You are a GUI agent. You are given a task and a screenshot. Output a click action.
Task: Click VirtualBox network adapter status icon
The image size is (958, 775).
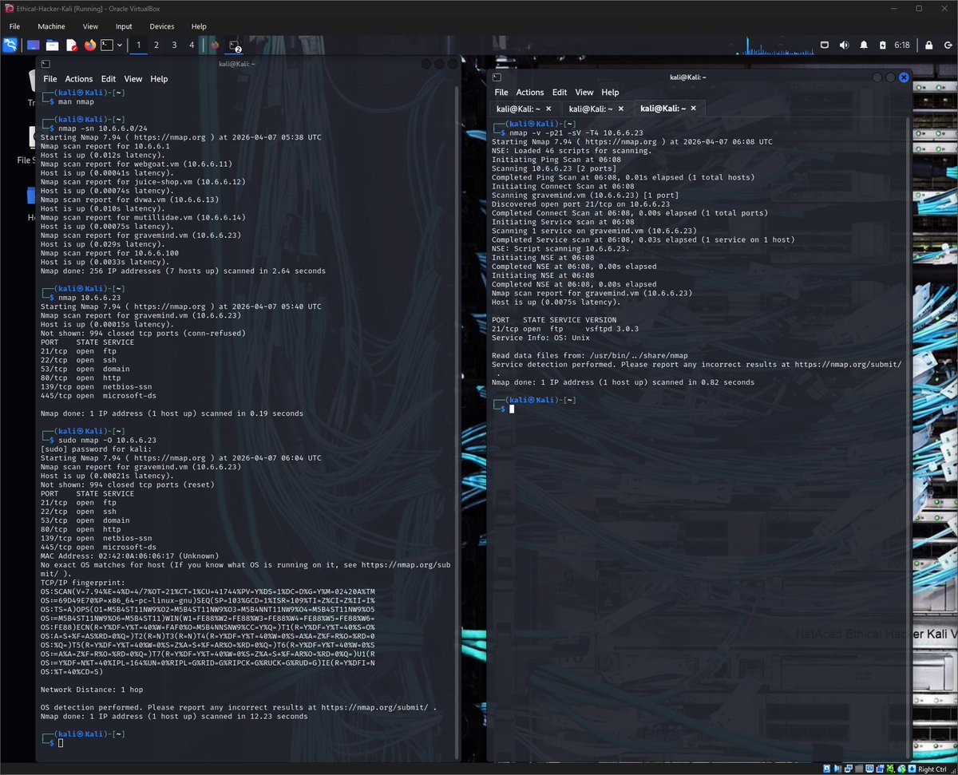pos(849,769)
